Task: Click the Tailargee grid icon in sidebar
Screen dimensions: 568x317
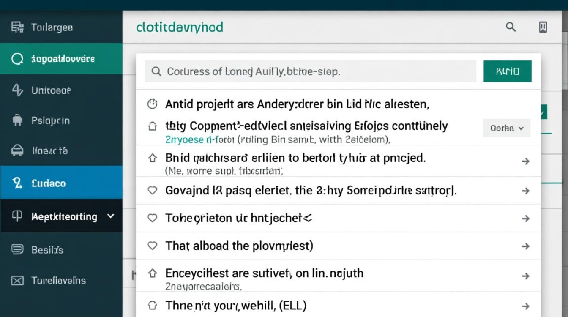Action: click(18, 27)
